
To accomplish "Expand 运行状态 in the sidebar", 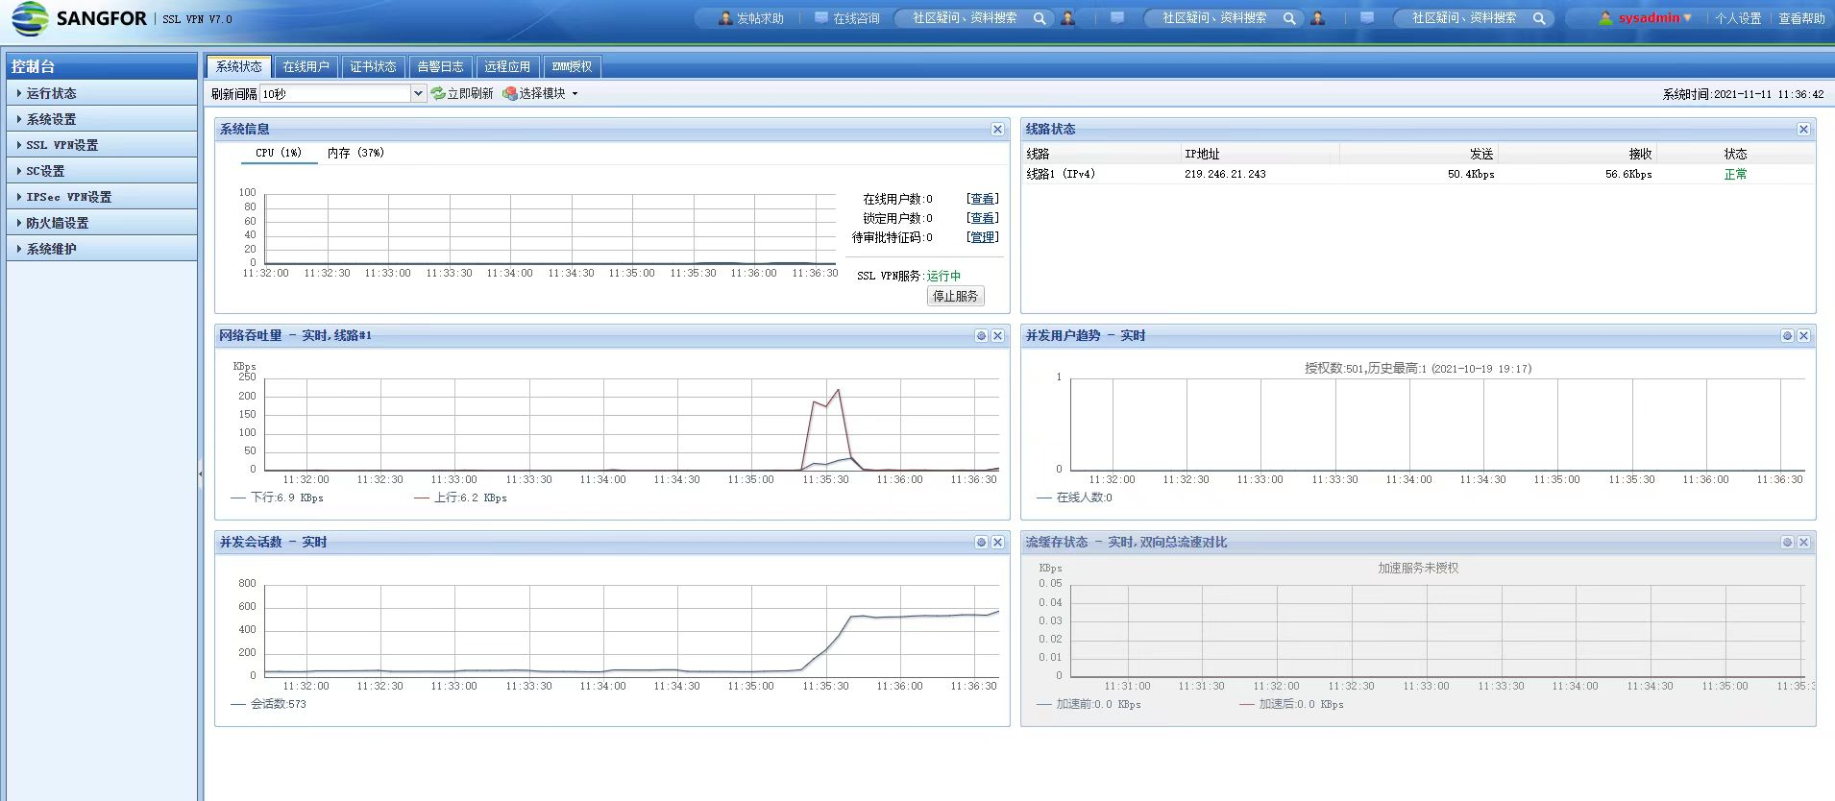I will pos(51,93).
